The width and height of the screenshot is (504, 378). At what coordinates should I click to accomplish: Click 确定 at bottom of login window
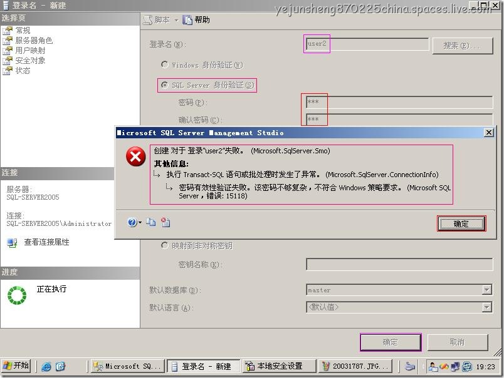coord(391,342)
